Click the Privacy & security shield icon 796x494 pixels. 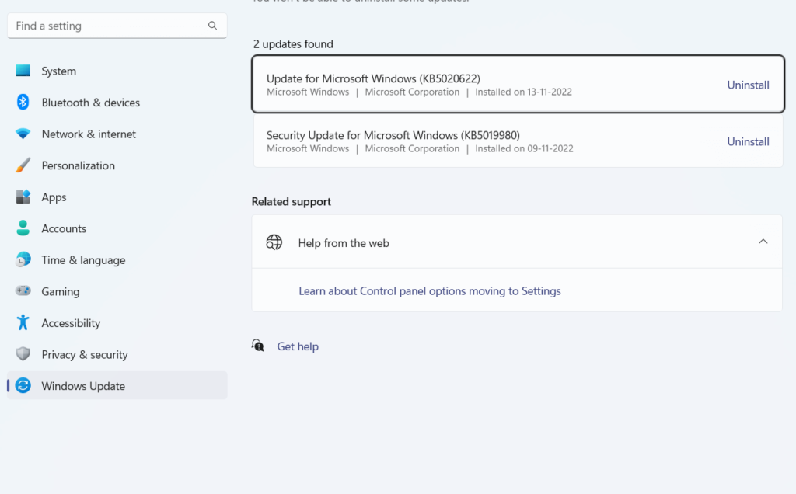pyautogui.click(x=23, y=353)
